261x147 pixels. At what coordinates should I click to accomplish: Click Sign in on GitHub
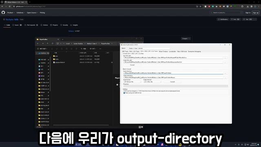point(248,13)
